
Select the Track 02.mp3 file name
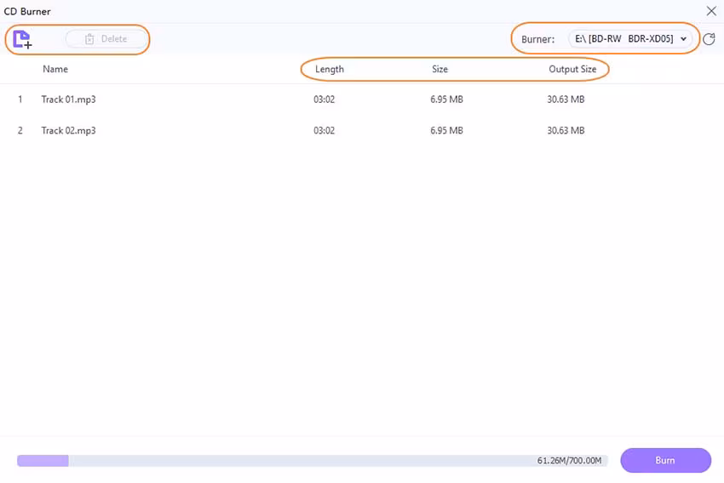pyautogui.click(x=68, y=131)
